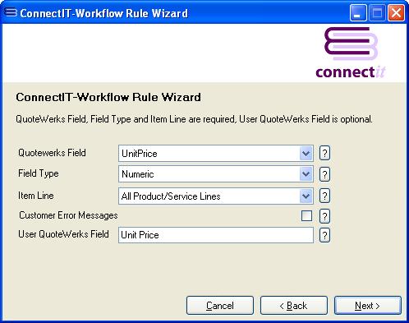The image size is (409, 323).
Task: Click the ConnectIT title bar menu icon
Action: click(11, 12)
